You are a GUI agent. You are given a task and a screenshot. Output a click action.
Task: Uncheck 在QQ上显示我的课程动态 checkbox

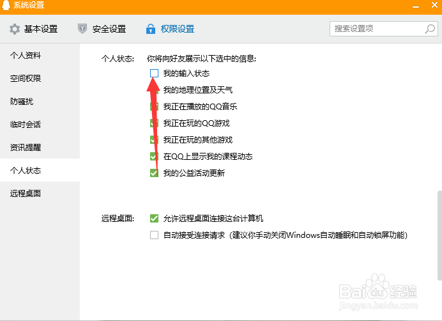(x=154, y=157)
